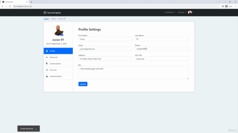238x133 pixels.
Task: Click the Since September 2, 2023 text
Action: [x=57, y=44]
